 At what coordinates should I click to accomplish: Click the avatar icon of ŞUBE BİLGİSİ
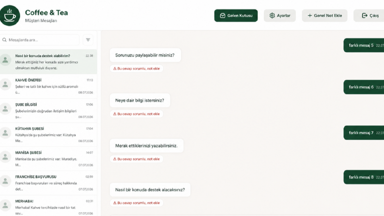pyautogui.click(x=5, y=108)
